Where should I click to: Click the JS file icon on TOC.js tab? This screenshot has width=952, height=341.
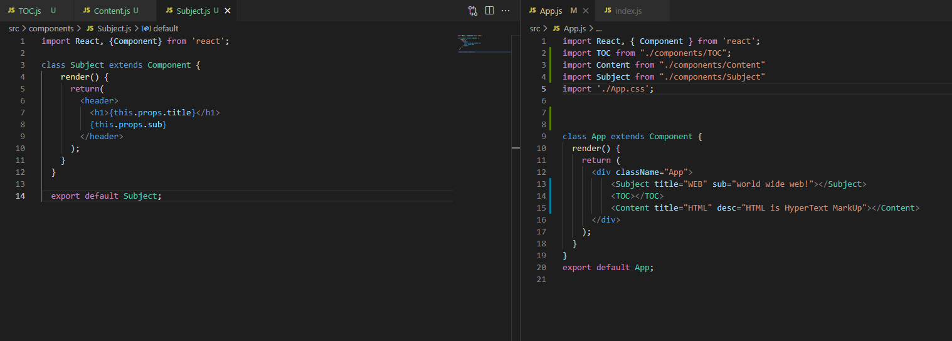coord(11,11)
